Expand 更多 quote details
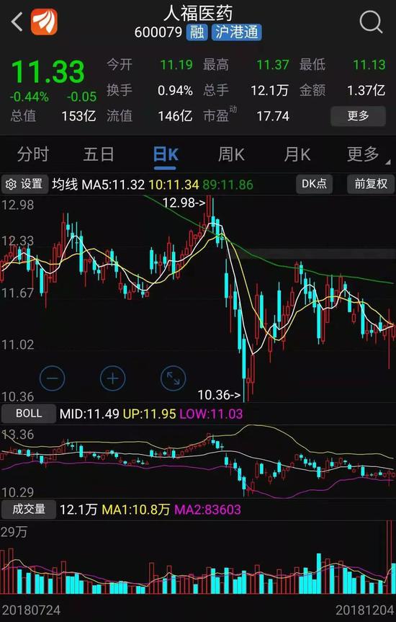Viewport: 396px width, 622px height. coord(358,116)
